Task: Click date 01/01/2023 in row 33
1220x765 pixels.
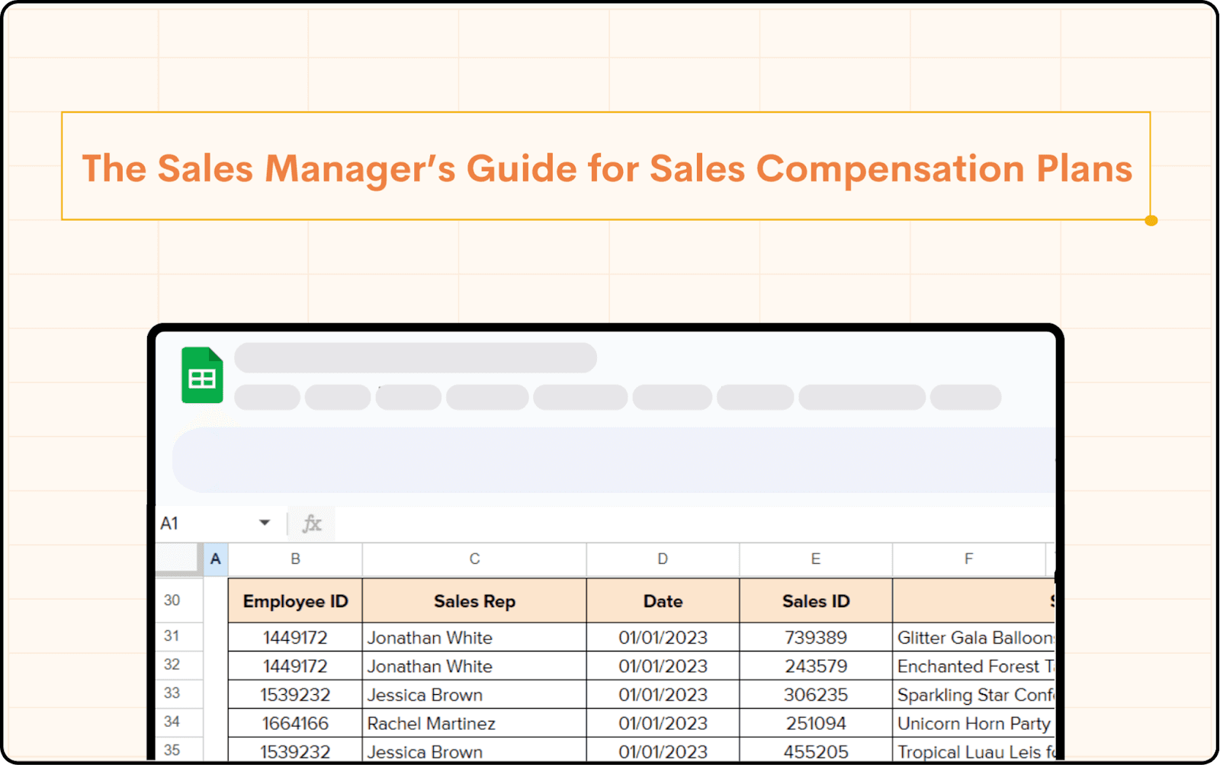Action: point(663,694)
